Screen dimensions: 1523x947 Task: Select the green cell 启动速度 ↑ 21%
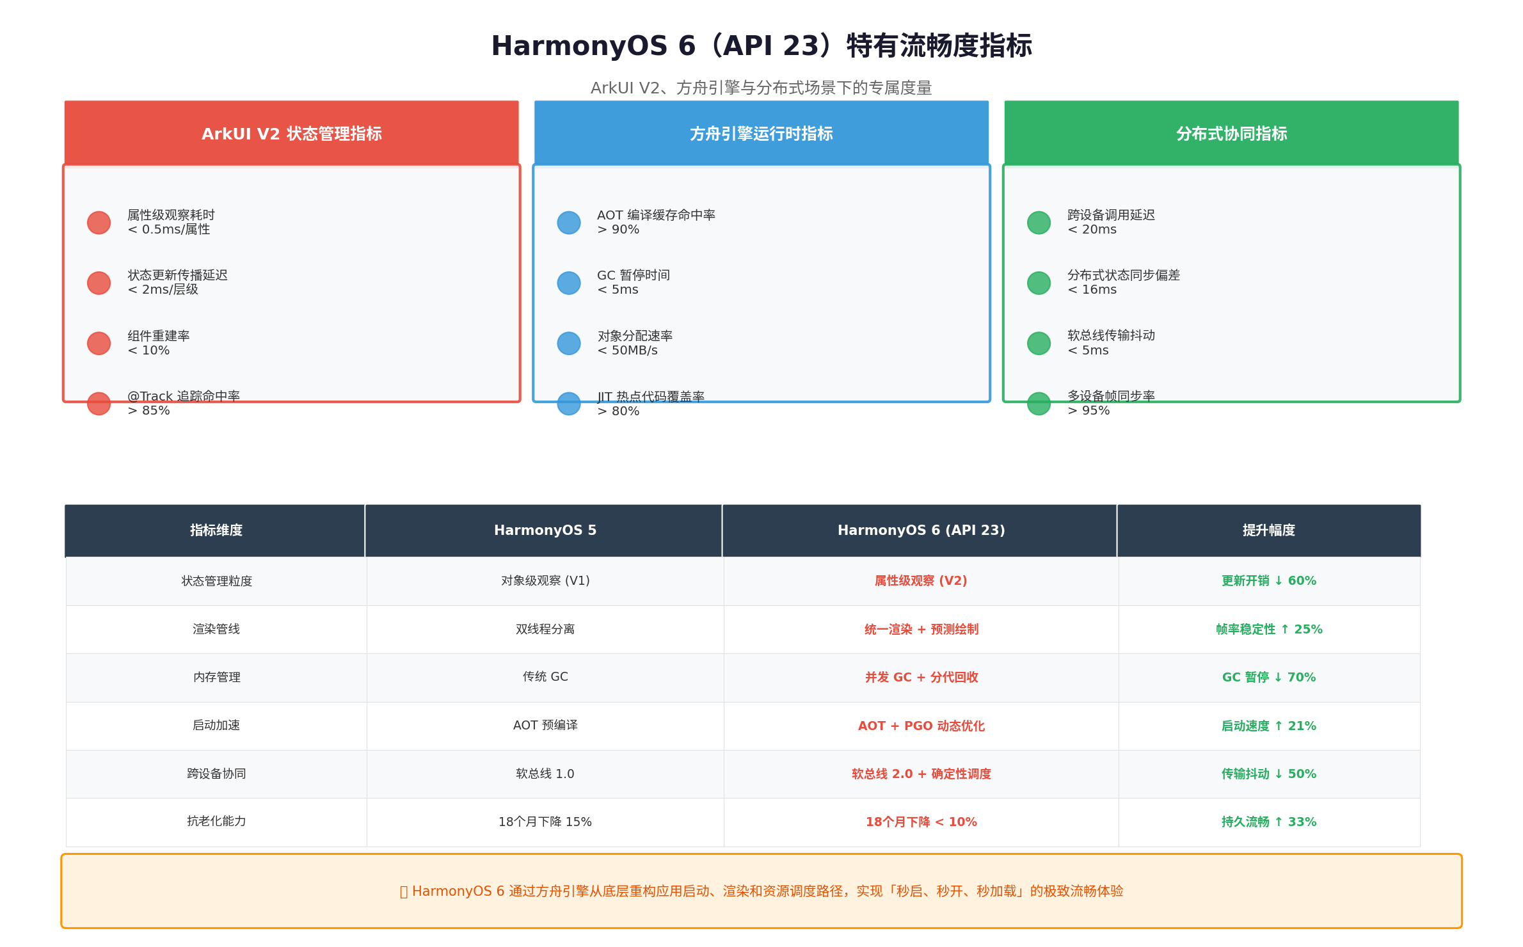1269,726
